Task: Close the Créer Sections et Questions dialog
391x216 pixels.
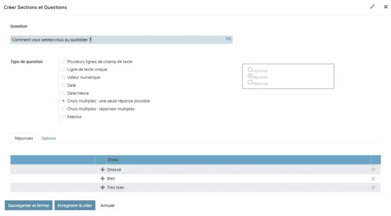Action: click(385, 7)
